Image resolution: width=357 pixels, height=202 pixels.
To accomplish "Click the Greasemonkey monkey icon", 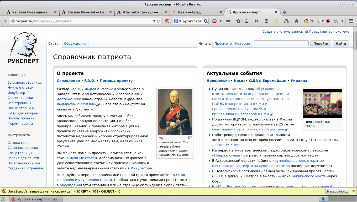I will tap(306, 21).
